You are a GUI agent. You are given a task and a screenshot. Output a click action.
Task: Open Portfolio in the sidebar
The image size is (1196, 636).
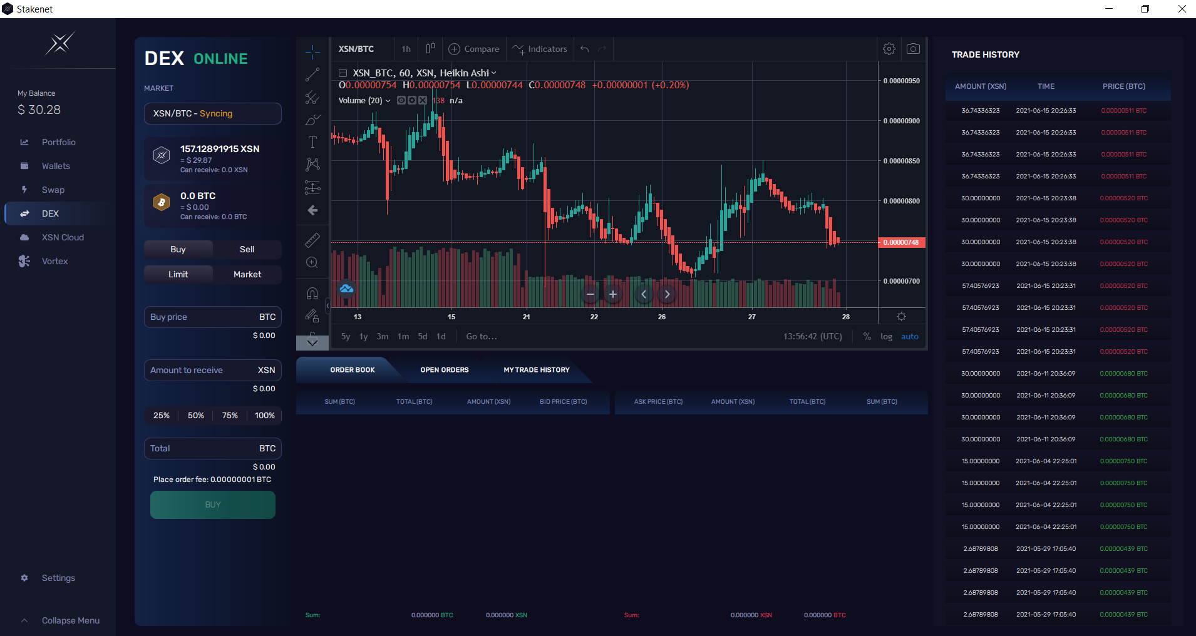click(59, 142)
